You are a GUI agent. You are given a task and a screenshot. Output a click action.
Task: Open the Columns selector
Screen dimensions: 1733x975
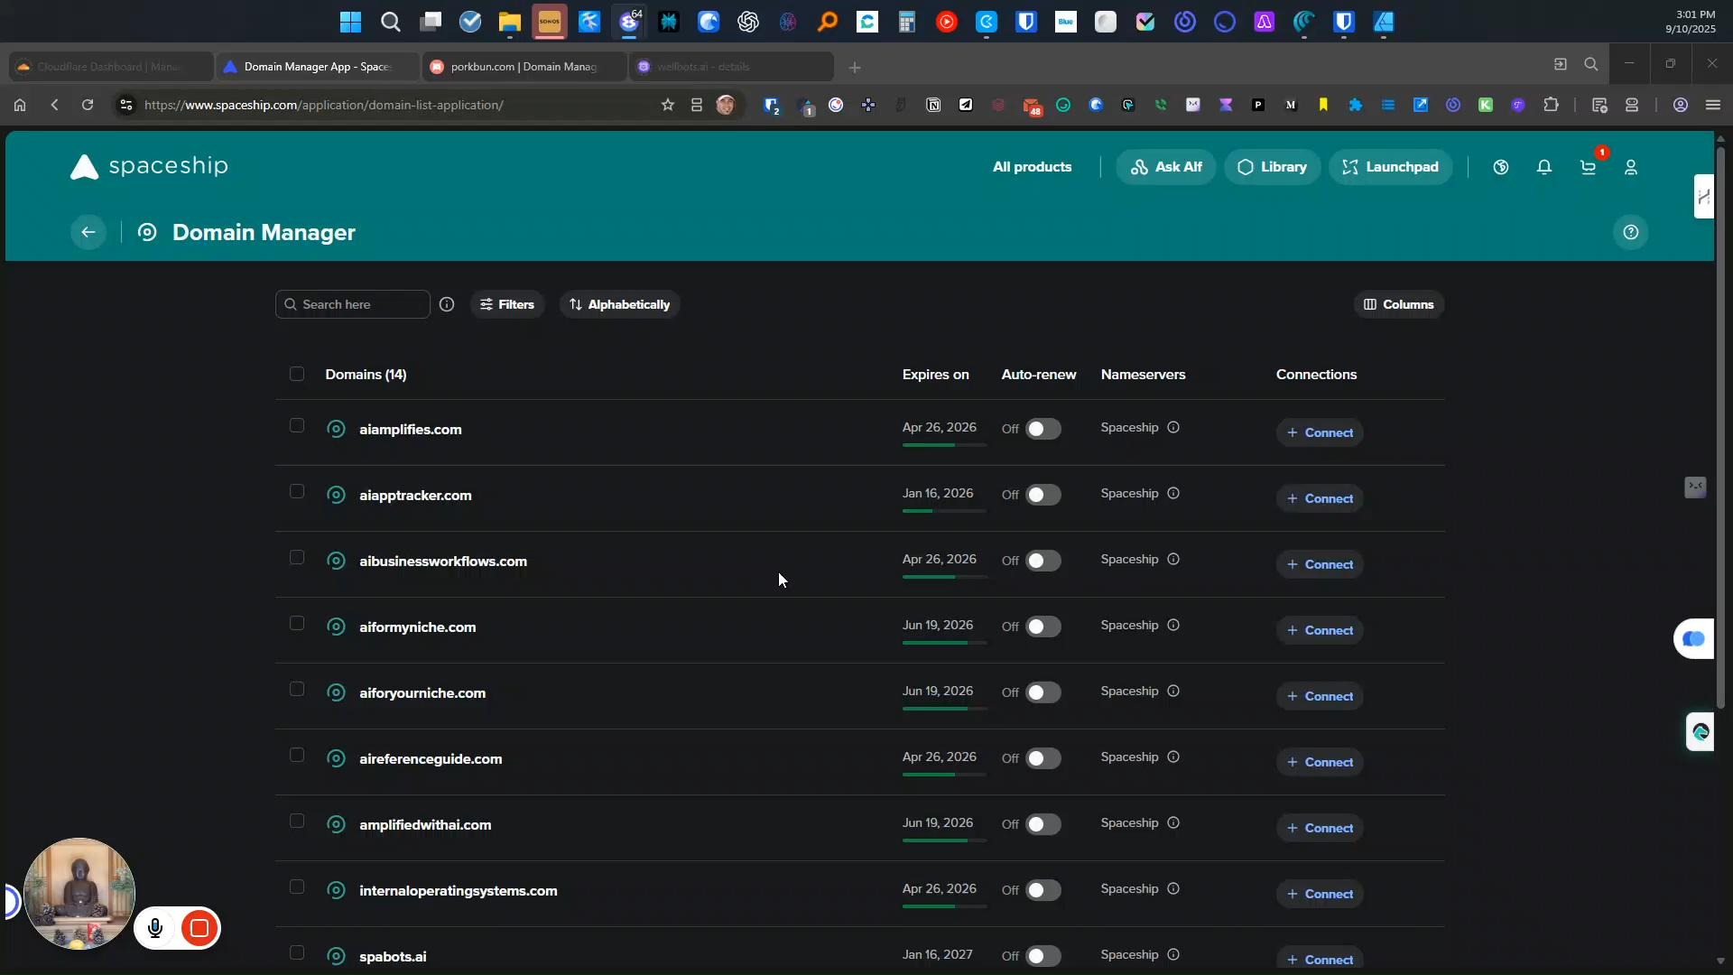(1398, 305)
